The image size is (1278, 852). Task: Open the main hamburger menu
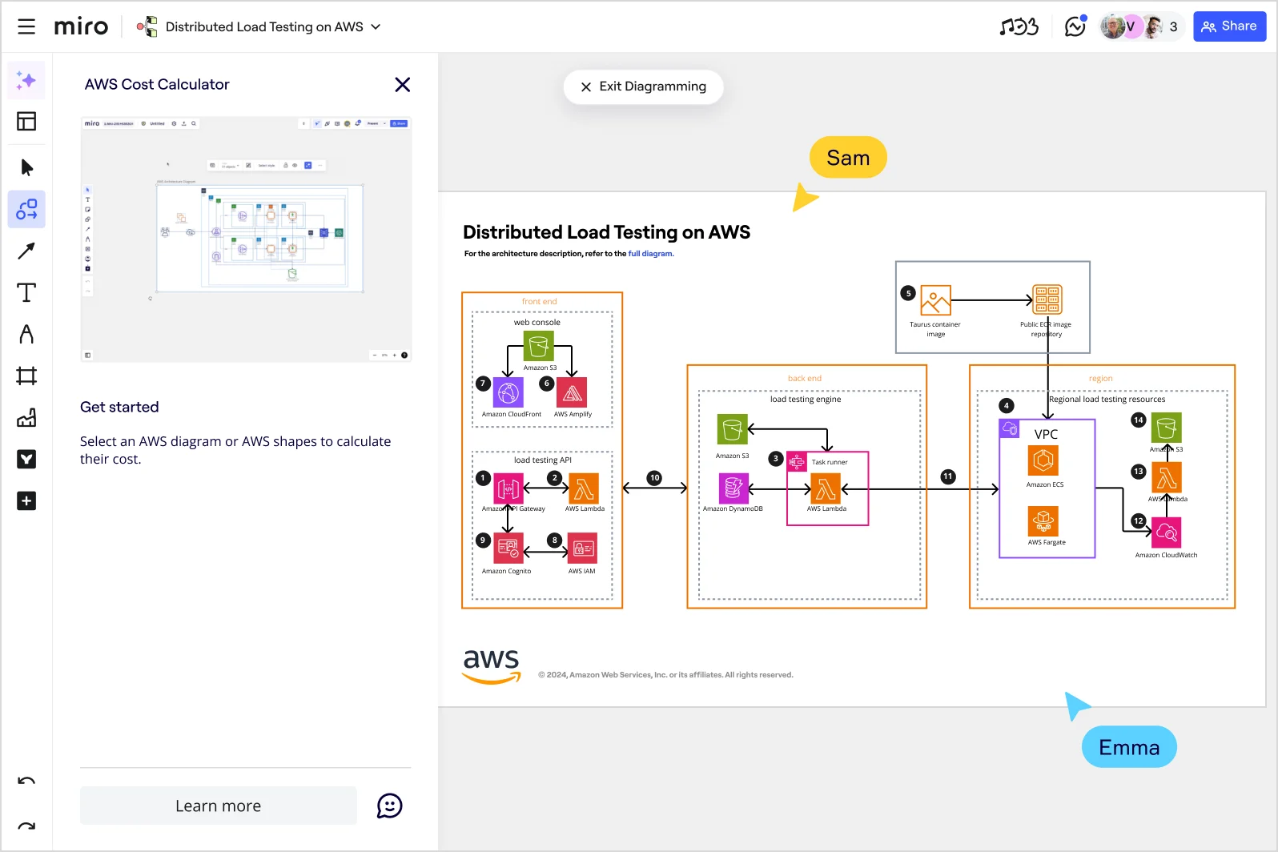[x=26, y=26]
